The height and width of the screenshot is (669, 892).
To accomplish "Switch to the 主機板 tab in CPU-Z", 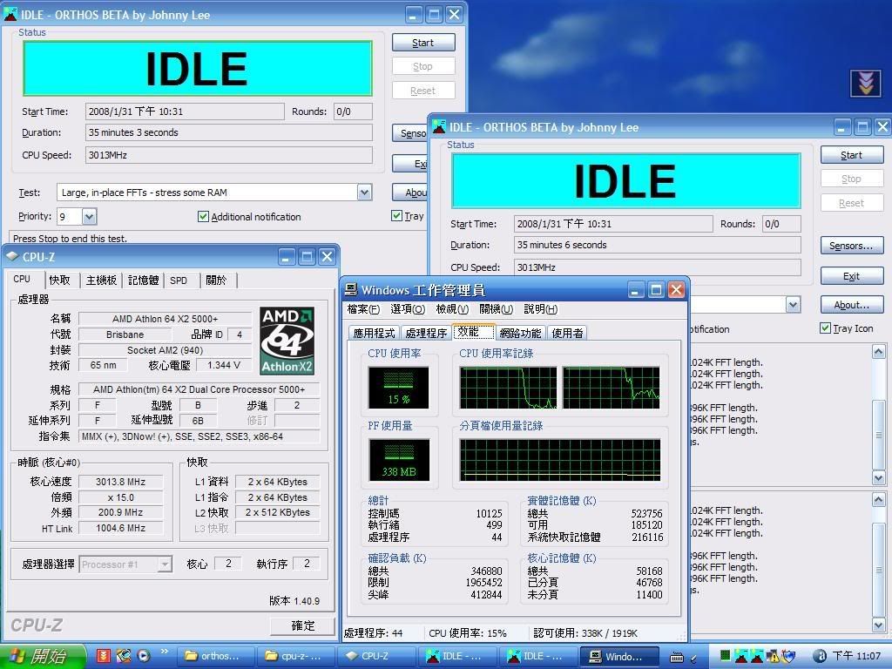I will tap(101, 280).
